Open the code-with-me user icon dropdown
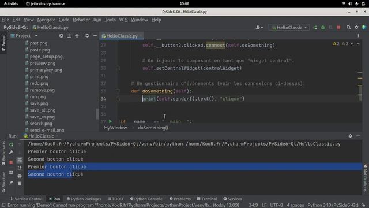 (x=259, y=28)
